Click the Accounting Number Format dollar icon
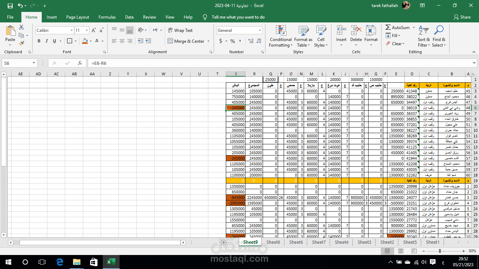 [221, 41]
